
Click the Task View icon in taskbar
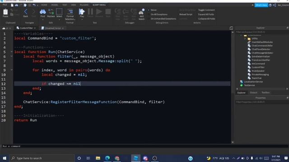tap(89, 158)
